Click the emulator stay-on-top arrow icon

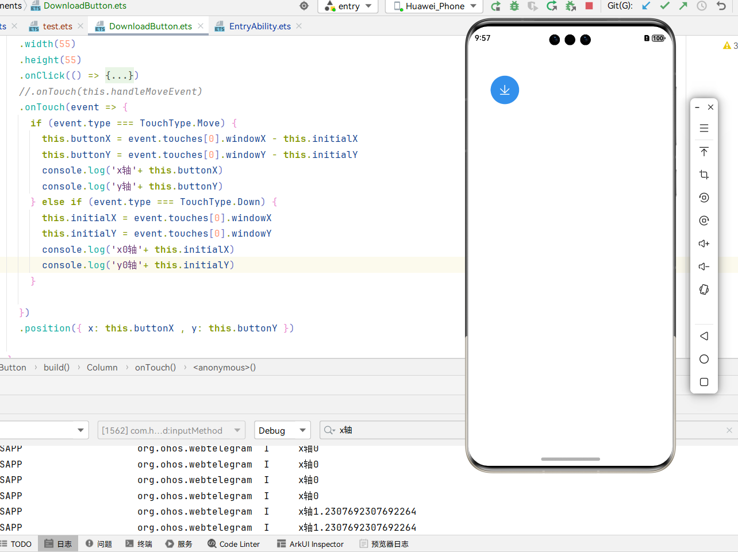point(704,152)
